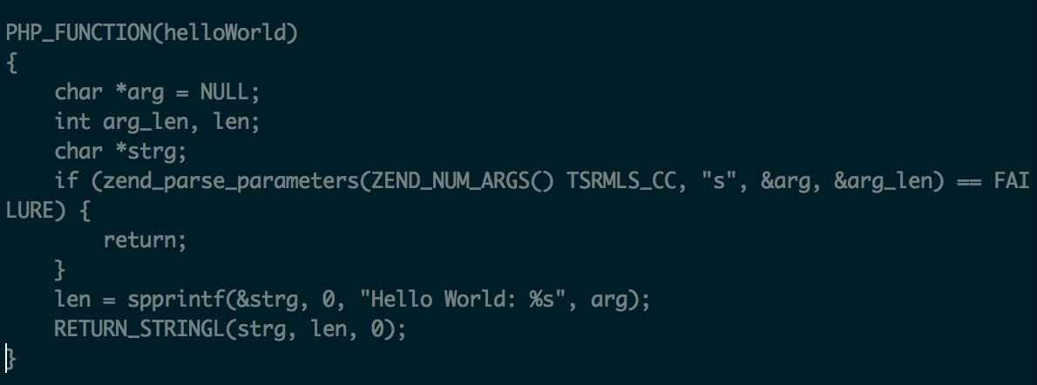Click the closing brace of the if block
1037x385 pixels.
(x=60, y=270)
